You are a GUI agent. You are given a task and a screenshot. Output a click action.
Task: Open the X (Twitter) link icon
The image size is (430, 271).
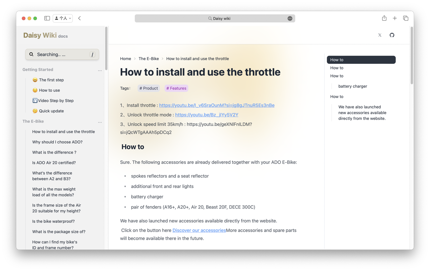click(x=380, y=35)
